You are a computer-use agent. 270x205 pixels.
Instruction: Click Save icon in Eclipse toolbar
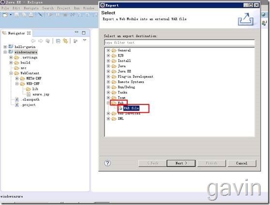[17, 15]
